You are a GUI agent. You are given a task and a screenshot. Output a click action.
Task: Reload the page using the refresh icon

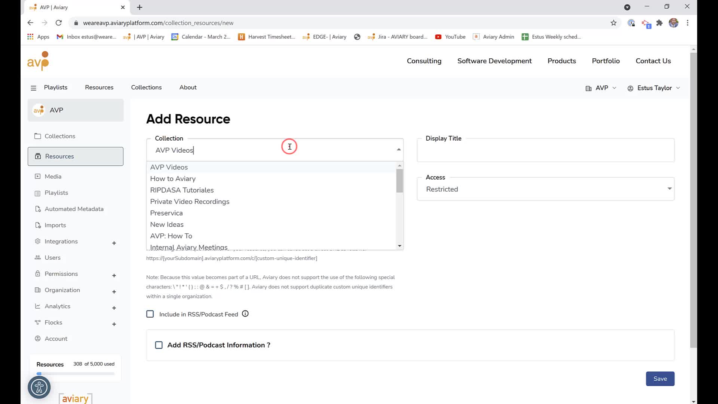coord(59,23)
